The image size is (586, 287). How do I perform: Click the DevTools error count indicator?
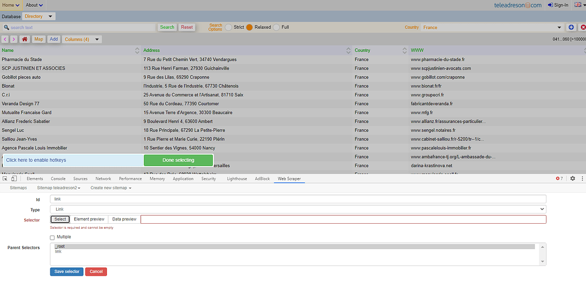(559, 179)
